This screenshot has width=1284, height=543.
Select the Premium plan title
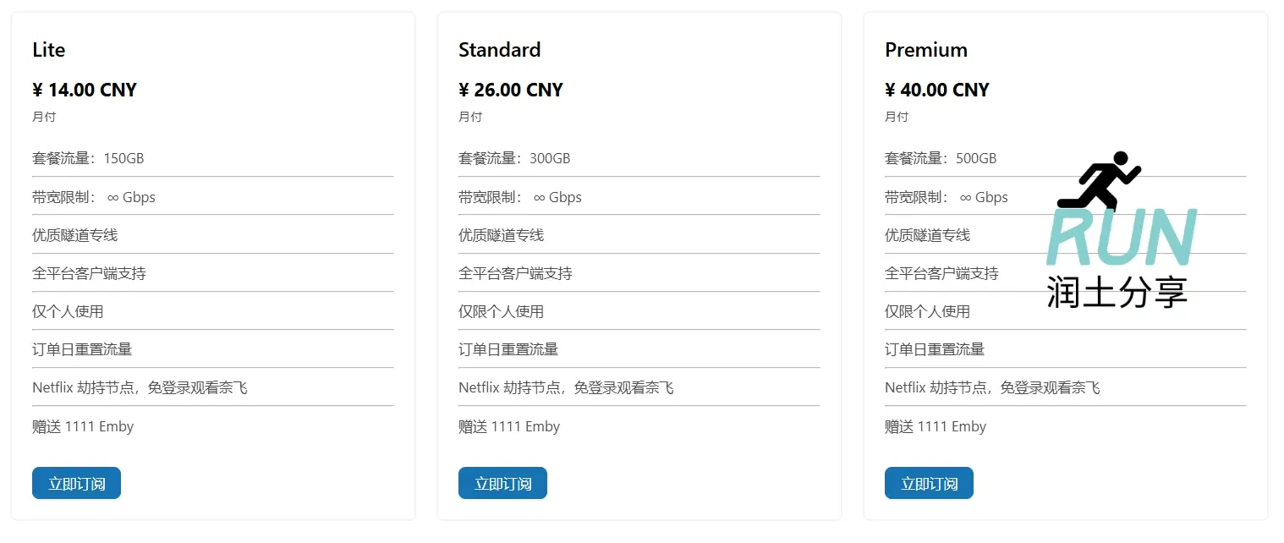[x=925, y=50]
